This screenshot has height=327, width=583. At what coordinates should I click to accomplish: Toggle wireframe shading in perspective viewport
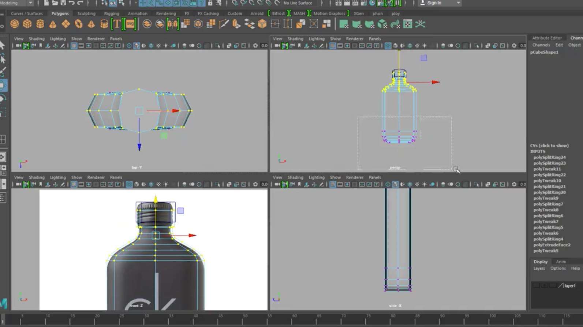point(388,46)
